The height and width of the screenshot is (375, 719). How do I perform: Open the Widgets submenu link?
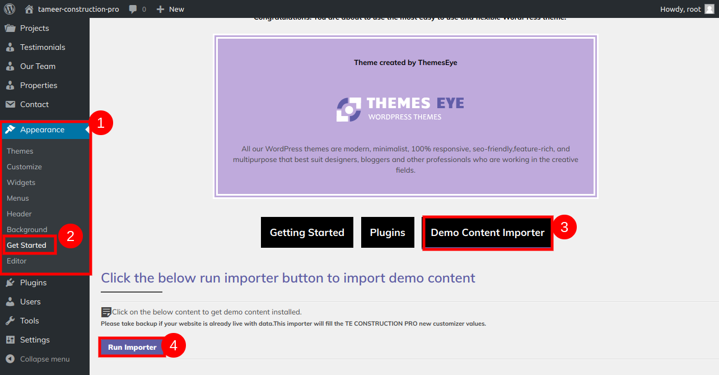(x=21, y=183)
